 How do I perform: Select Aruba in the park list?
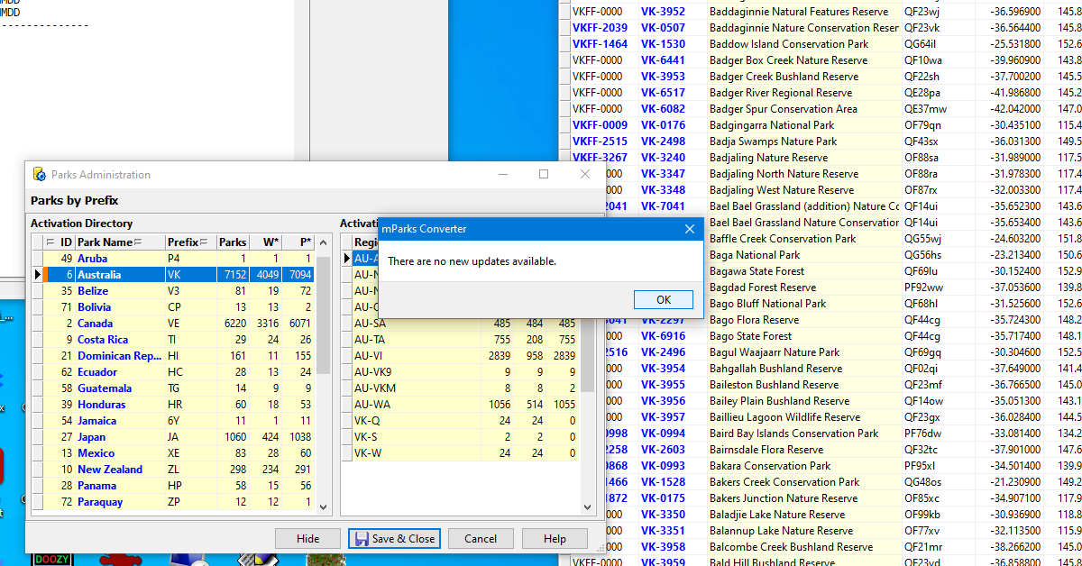pos(174,259)
